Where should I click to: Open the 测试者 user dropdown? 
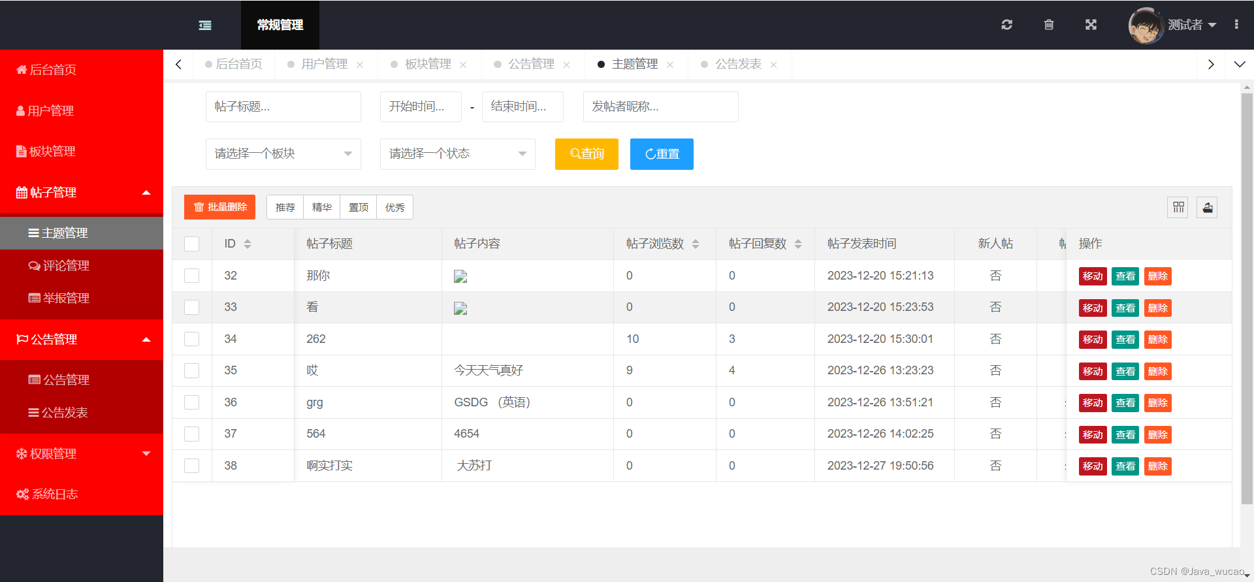click(1192, 25)
